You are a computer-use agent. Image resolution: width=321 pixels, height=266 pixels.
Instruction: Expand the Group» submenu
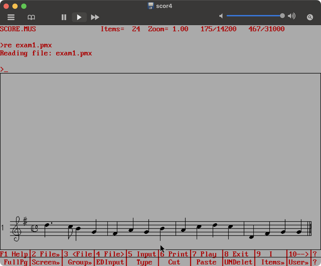click(x=80, y=262)
